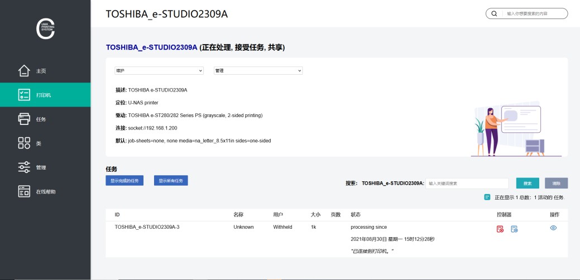Click the 'processing since' status text

tap(369, 227)
